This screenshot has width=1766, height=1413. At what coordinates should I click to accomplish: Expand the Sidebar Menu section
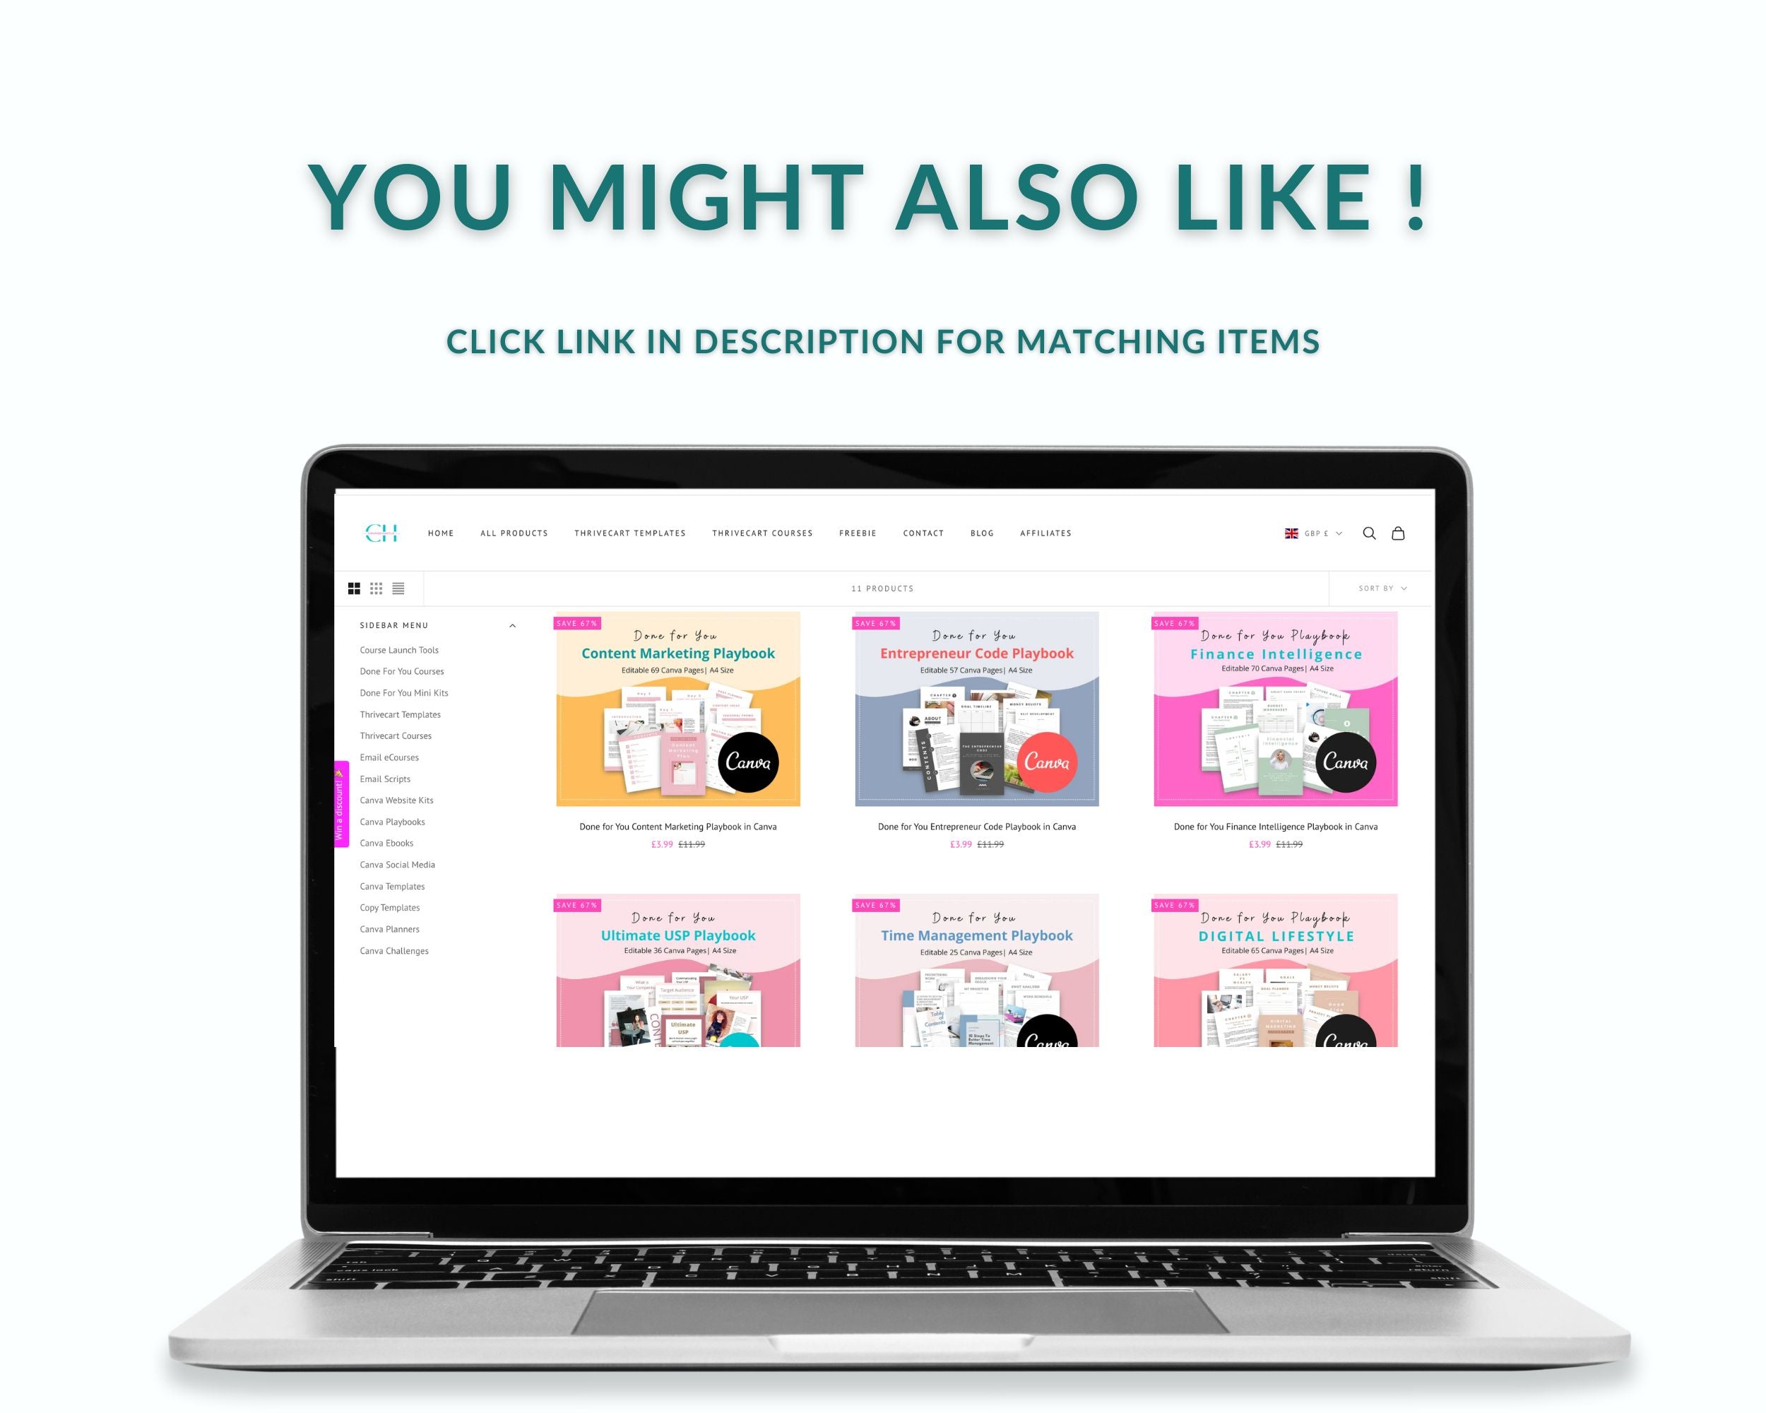(514, 625)
